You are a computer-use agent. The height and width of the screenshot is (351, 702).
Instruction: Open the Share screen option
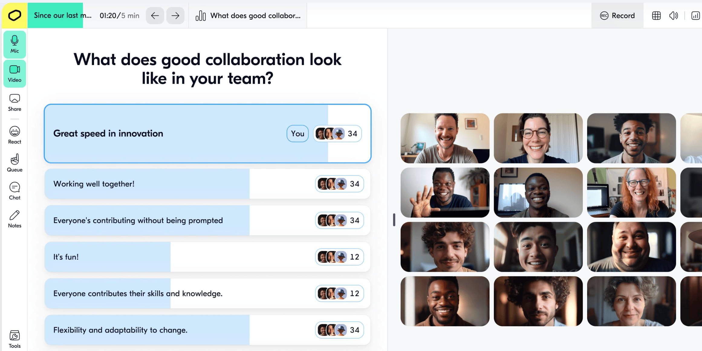point(15,103)
